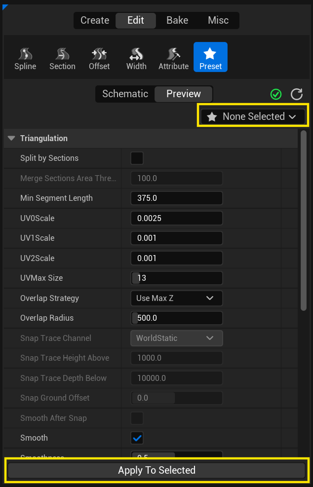Click the Snap Ground Offset slider
The image size is (313, 487).
click(177, 398)
